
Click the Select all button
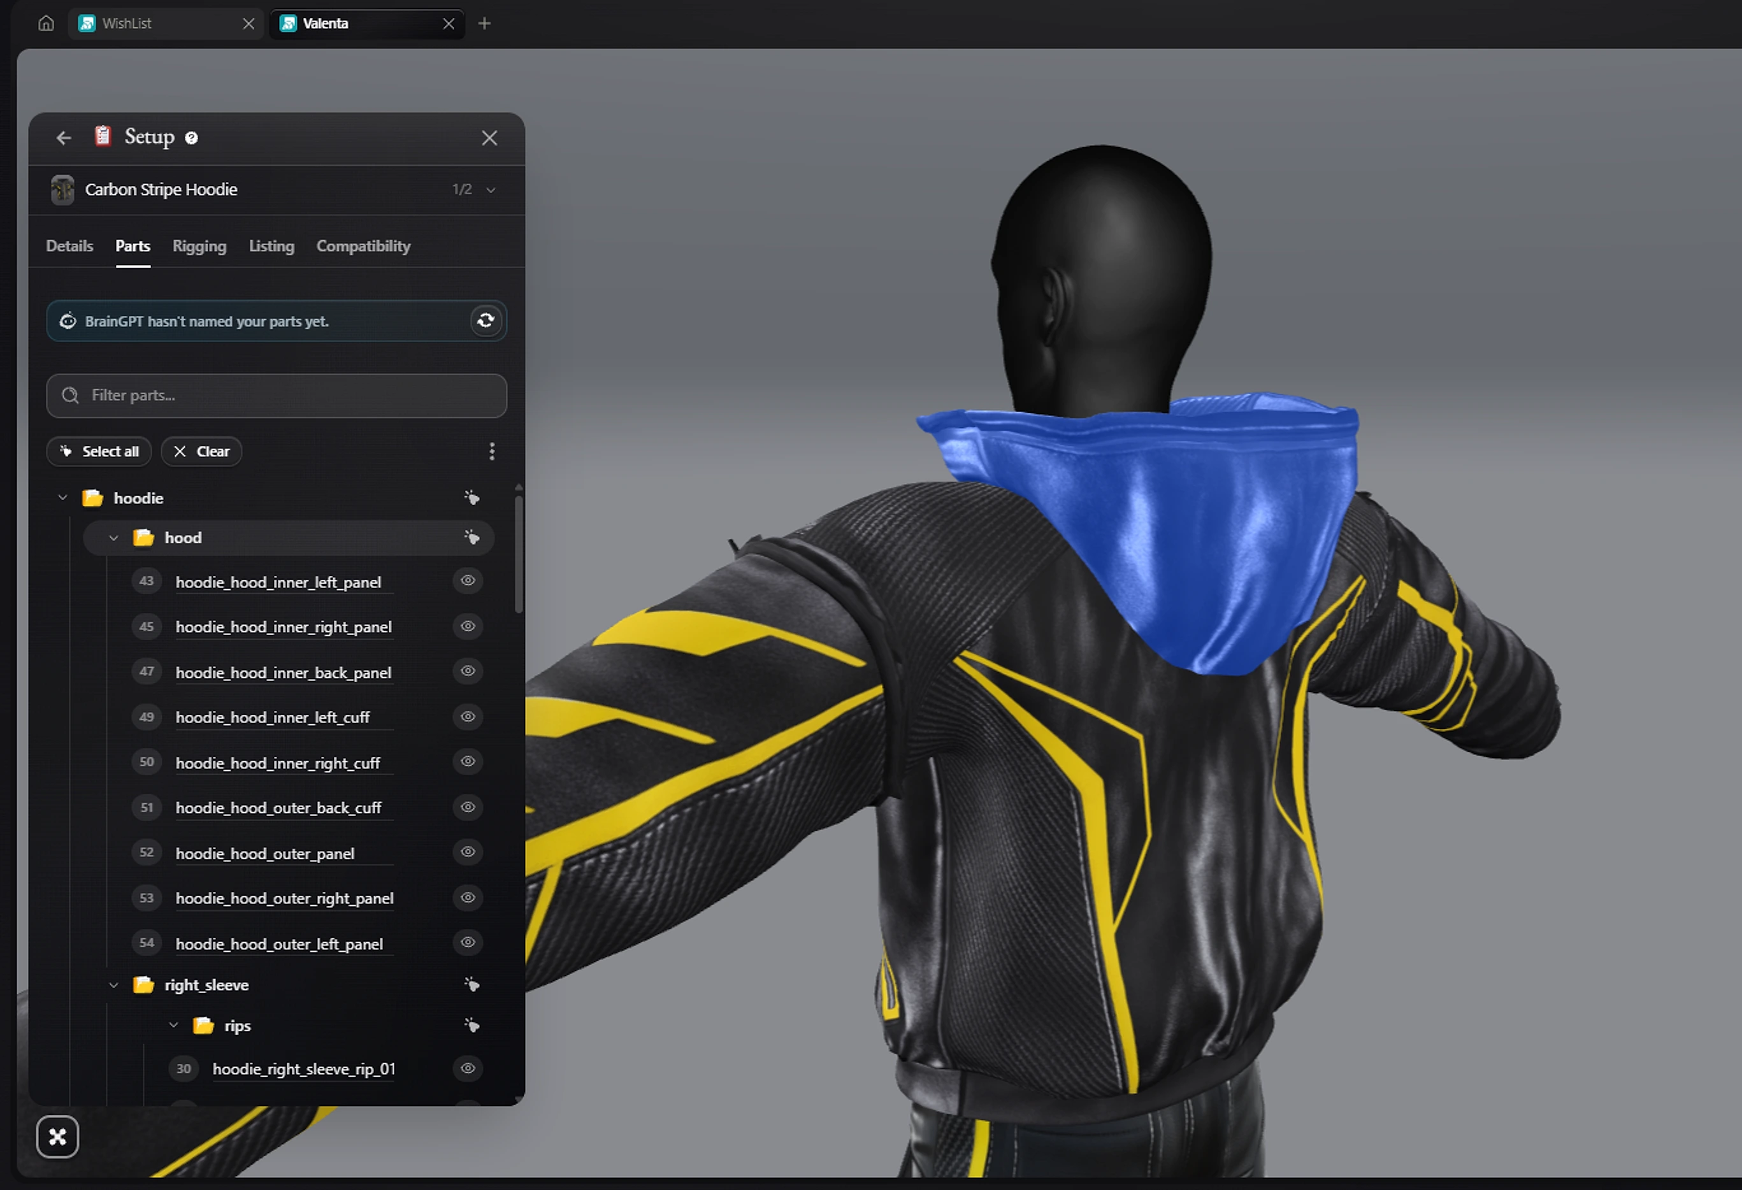tap(99, 452)
